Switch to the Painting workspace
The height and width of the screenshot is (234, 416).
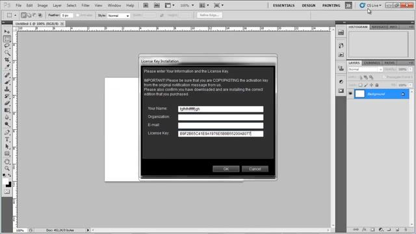(x=331, y=5)
